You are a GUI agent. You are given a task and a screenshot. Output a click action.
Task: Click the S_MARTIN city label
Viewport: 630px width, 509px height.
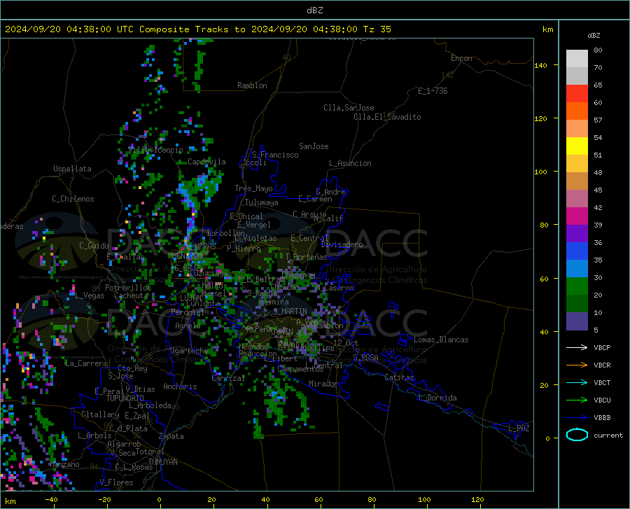pyautogui.click(x=290, y=312)
